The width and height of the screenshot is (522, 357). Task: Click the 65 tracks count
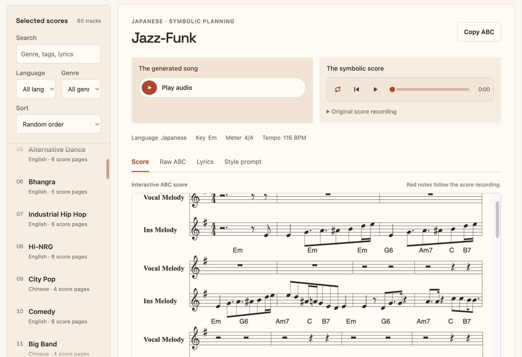pos(89,21)
